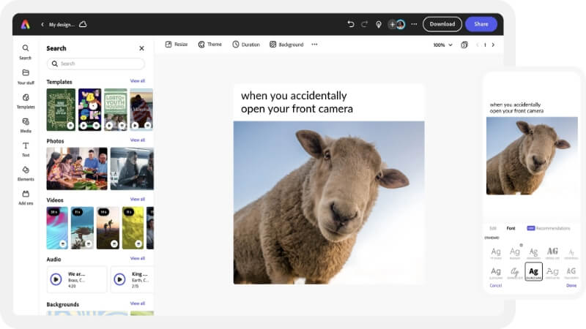
Task: Play the 'King...' audio track
Action: (119, 279)
